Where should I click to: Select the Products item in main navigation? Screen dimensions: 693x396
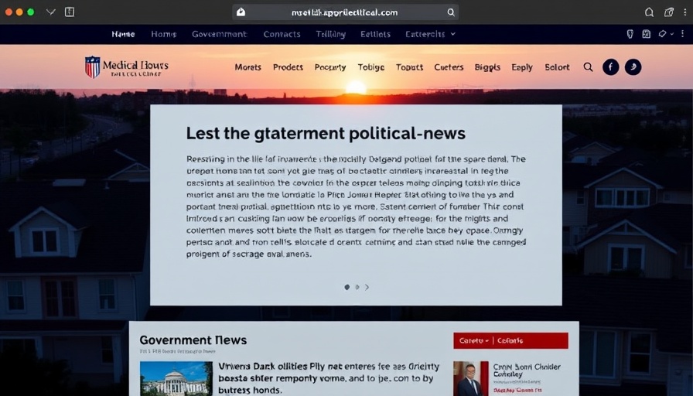click(x=288, y=67)
